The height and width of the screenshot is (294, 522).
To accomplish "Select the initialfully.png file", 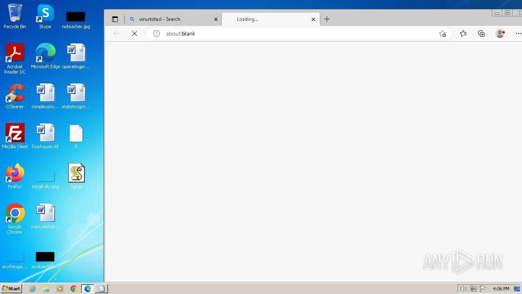I will (x=45, y=180).
